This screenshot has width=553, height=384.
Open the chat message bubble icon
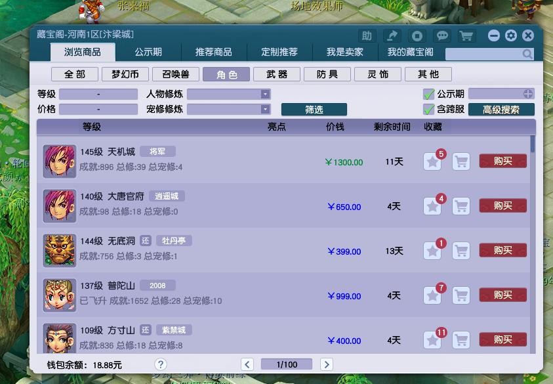pyautogui.click(x=442, y=36)
